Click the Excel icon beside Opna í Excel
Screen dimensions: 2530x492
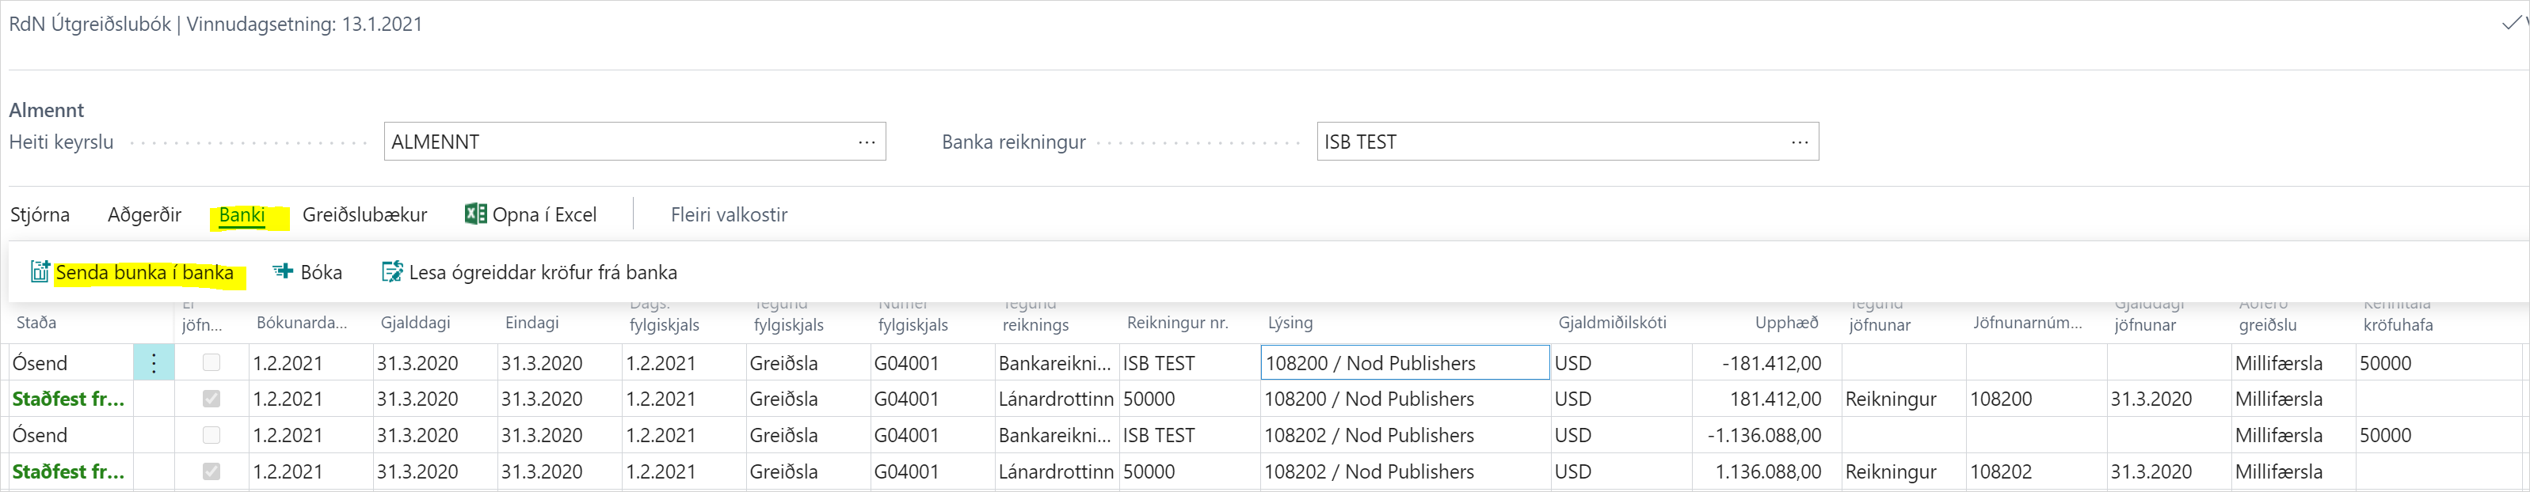click(x=475, y=214)
